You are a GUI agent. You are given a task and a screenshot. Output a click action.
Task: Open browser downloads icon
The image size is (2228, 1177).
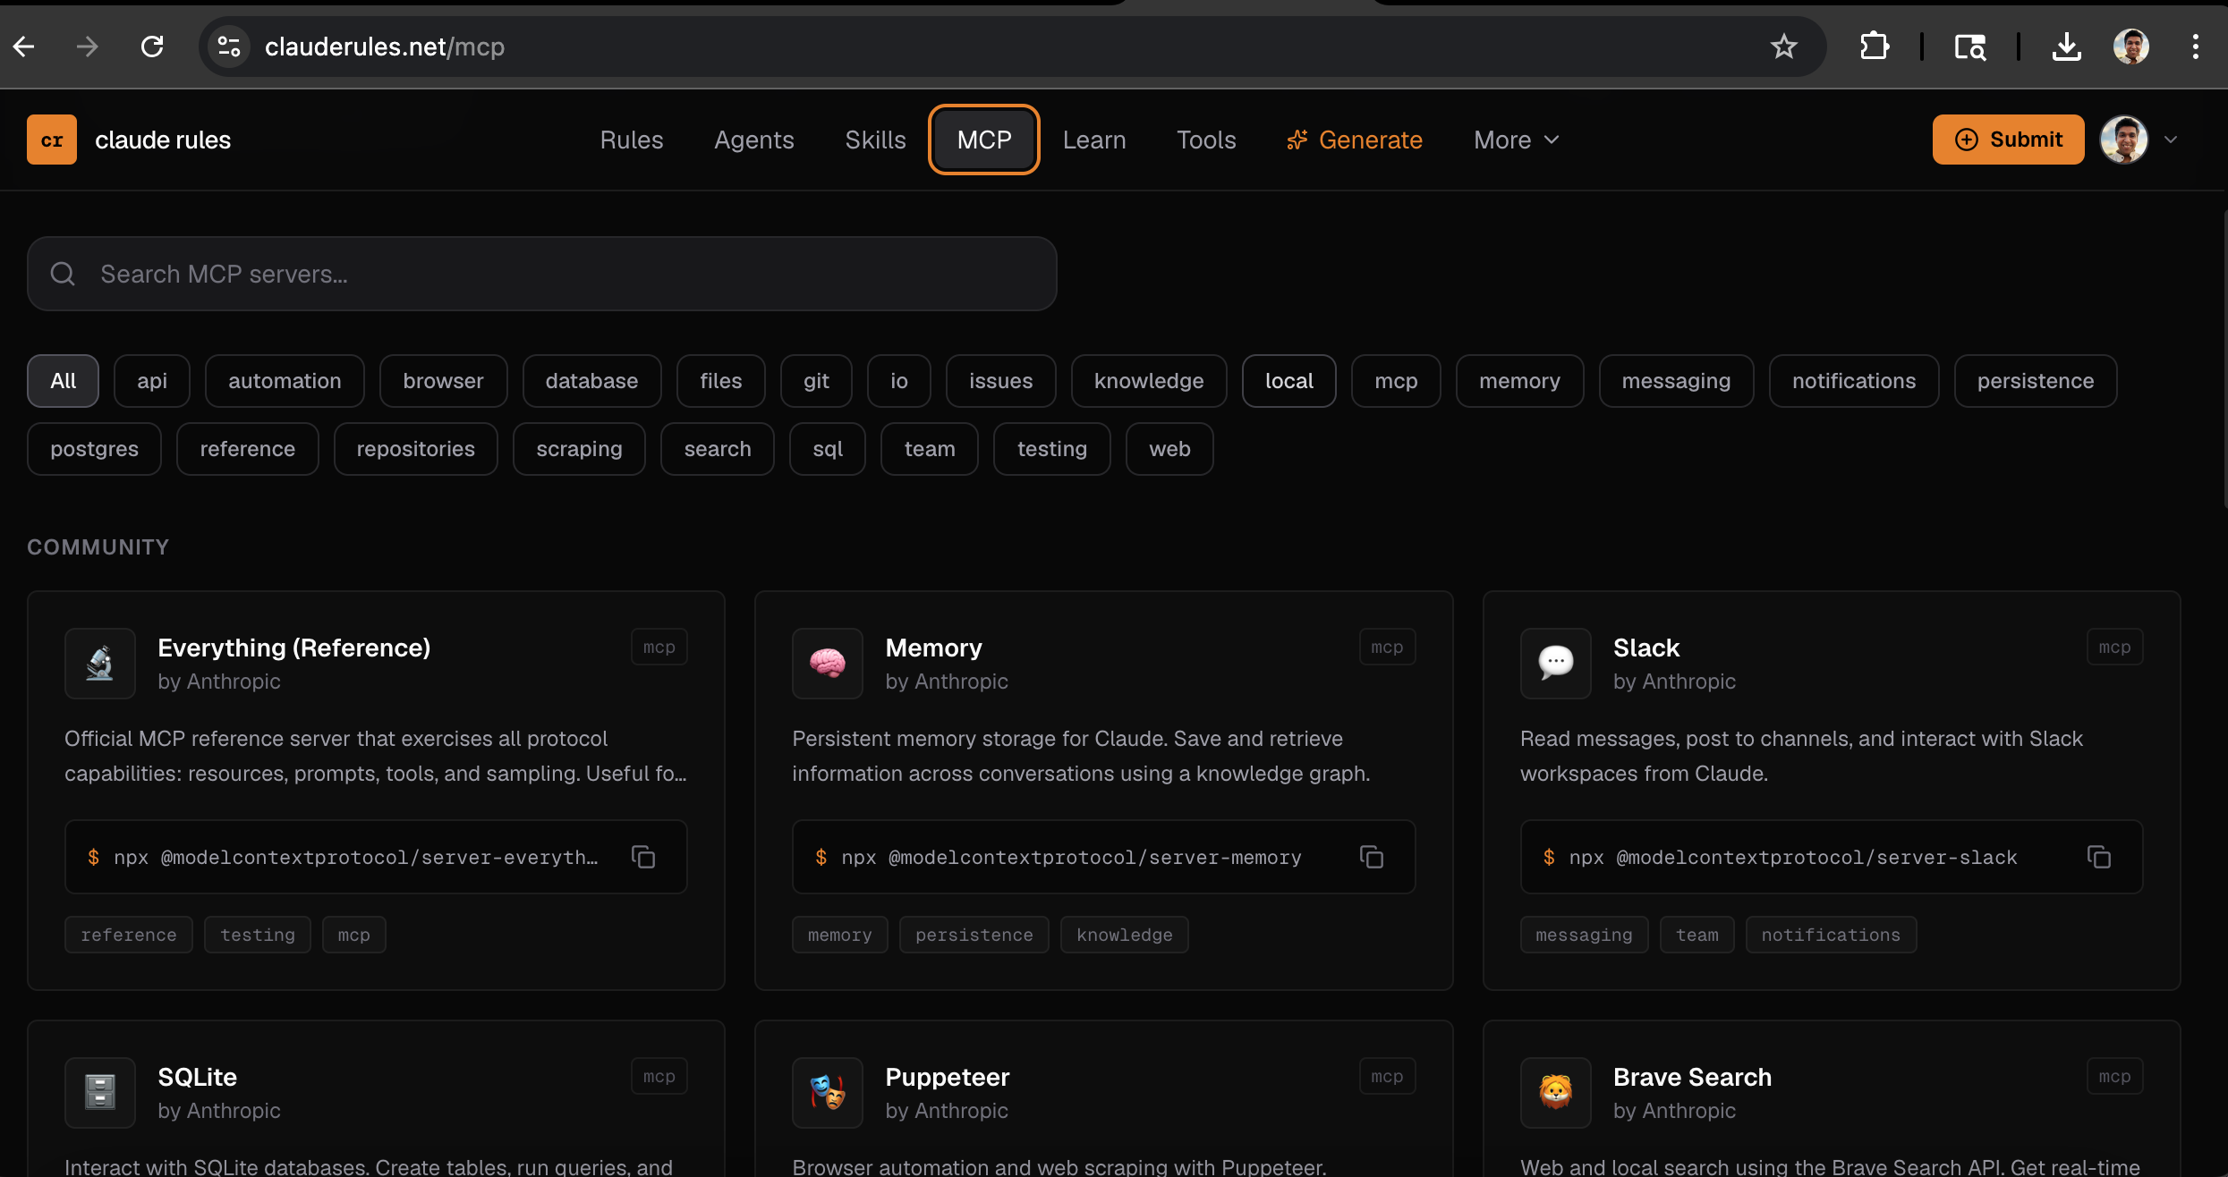coord(2066,47)
